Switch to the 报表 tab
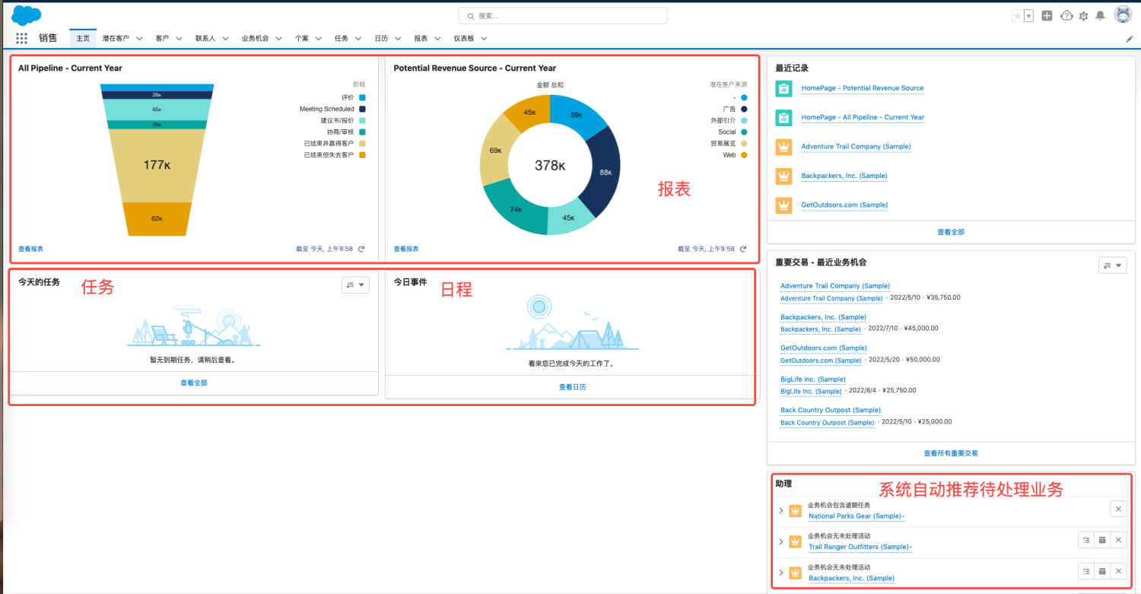The width and height of the screenshot is (1141, 594). [x=421, y=38]
